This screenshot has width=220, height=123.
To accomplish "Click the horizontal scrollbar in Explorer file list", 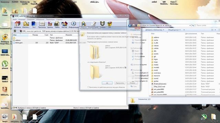I will [x=185, y=96].
